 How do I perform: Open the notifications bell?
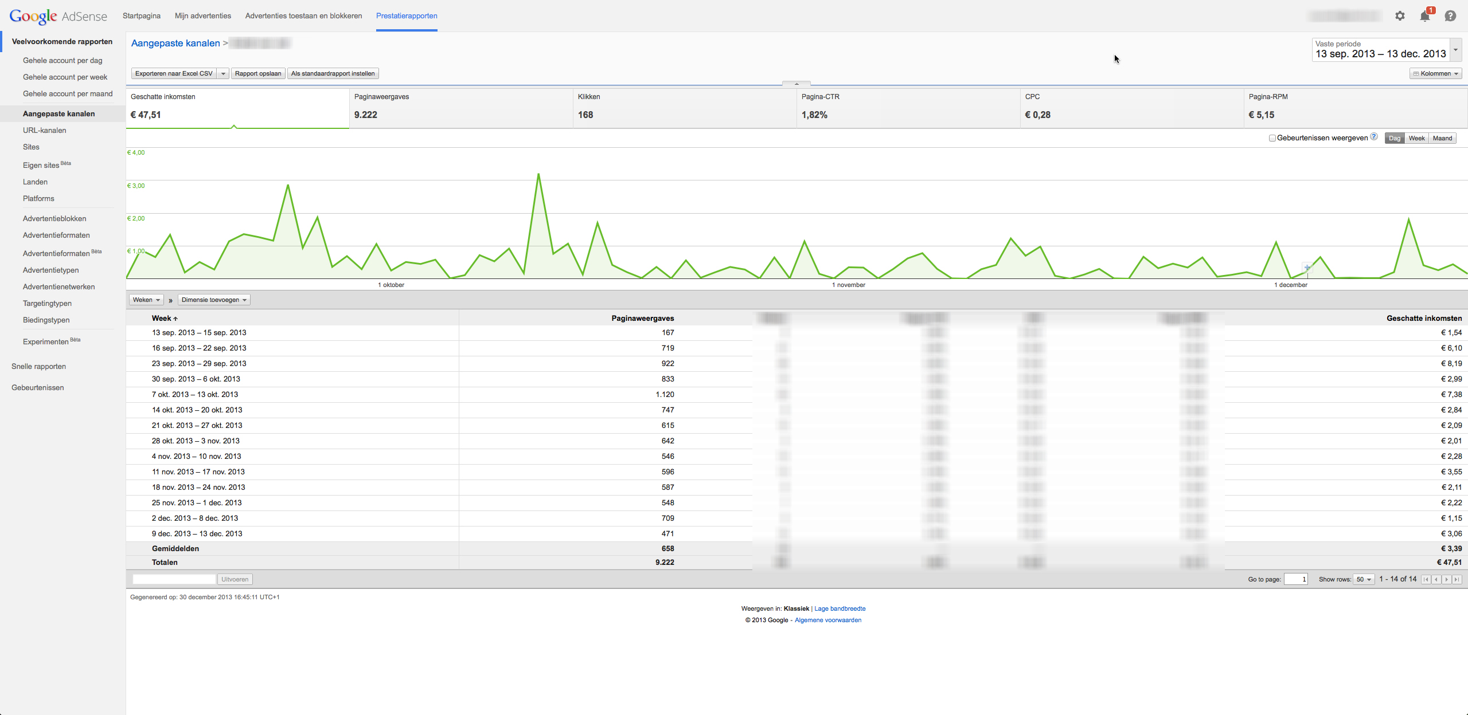tap(1425, 16)
